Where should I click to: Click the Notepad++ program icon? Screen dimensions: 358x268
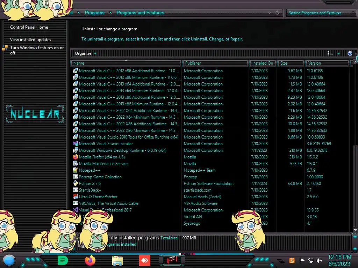coord(76,170)
